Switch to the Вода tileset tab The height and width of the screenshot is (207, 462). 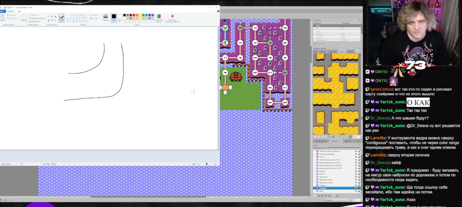point(315,51)
